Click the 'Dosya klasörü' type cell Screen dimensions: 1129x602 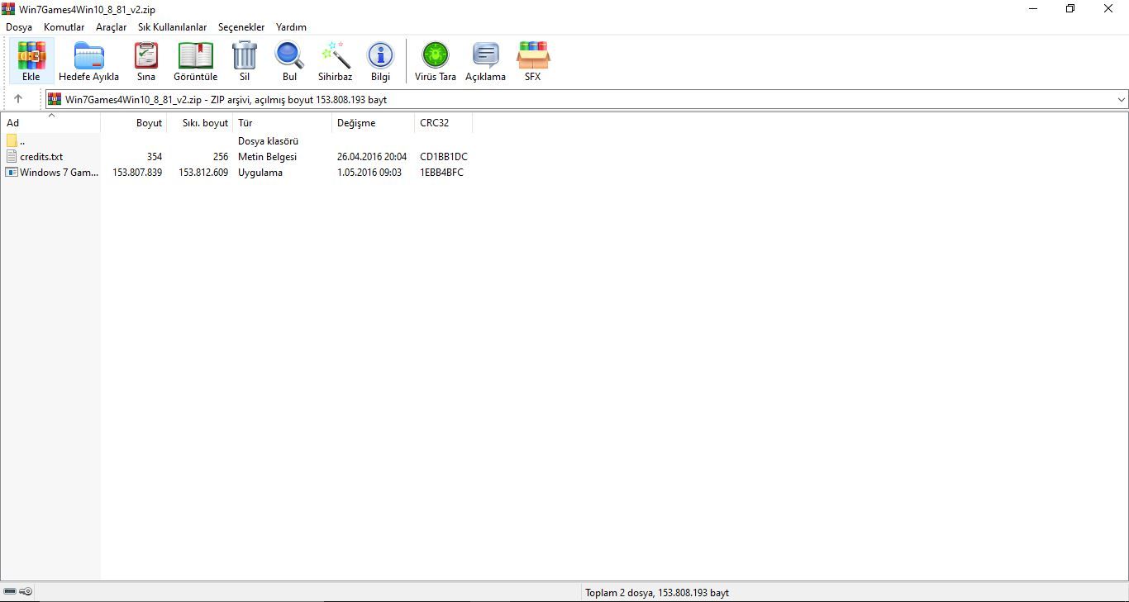(268, 141)
